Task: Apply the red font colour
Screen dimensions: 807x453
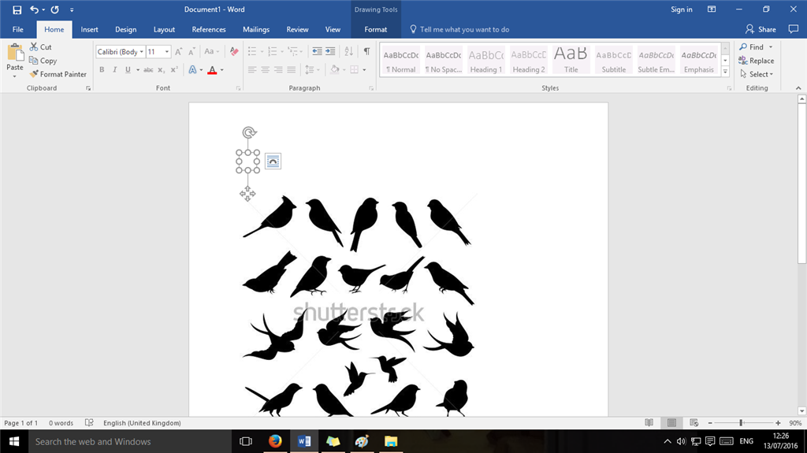Action: click(x=212, y=70)
